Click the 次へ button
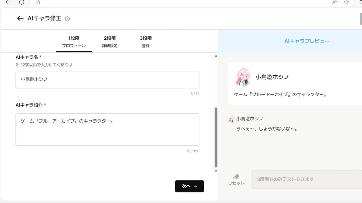 pyautogui.click(x=189, y=186)
